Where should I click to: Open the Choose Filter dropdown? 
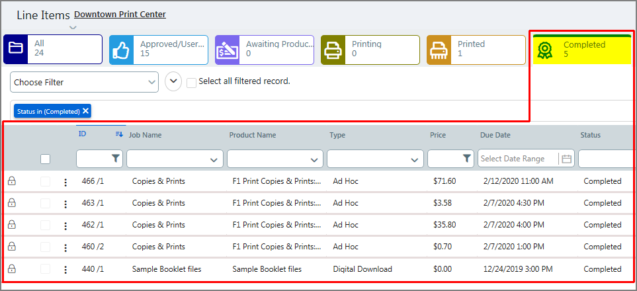click(x=84, y=82)
